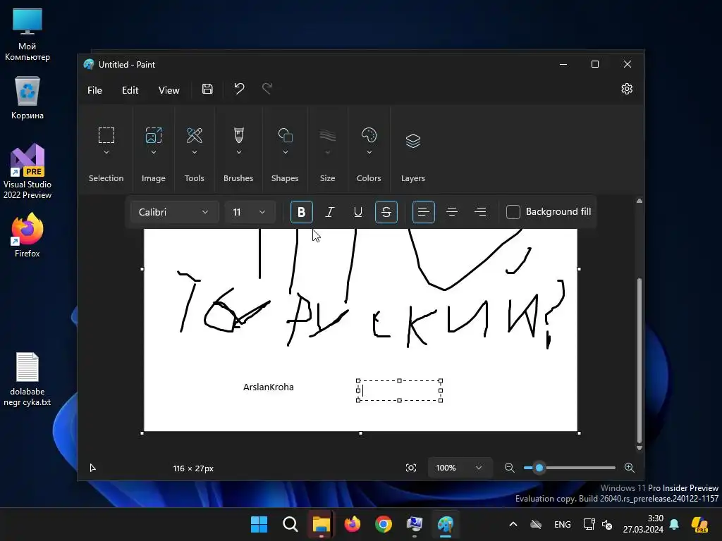Screen dimensions: 722x541
Task: Expand the Tools chevron
Action: [x=195, y=152]
